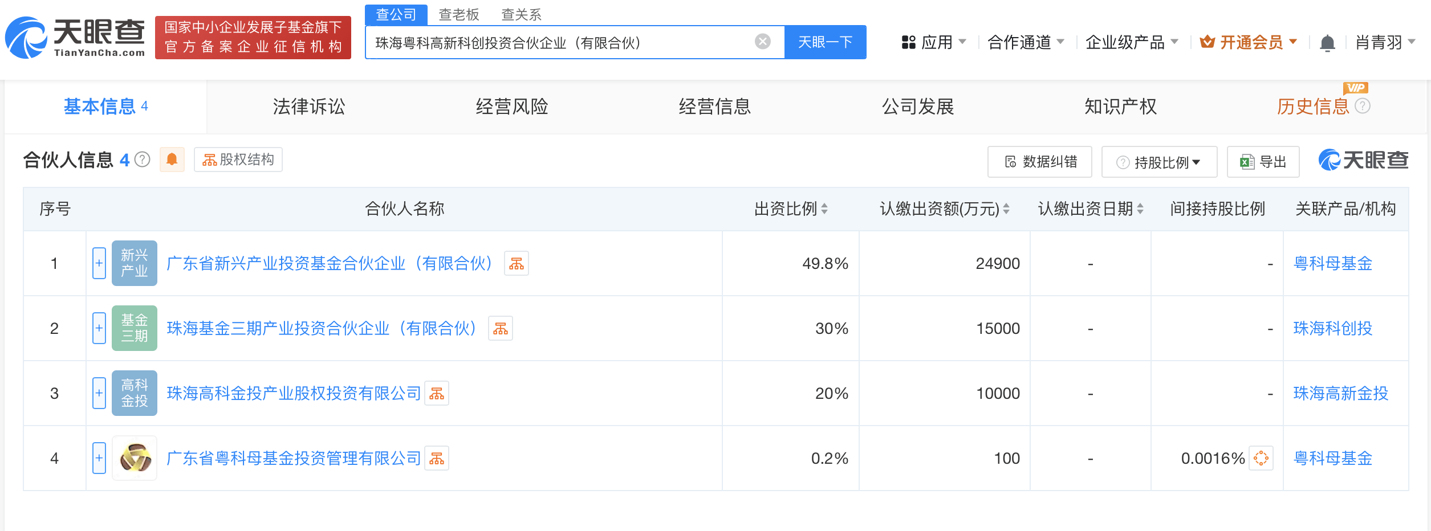Screen dimensions: 1431x531
Task: Open the 持股比例 dropdown
Action: (1160, 162)
